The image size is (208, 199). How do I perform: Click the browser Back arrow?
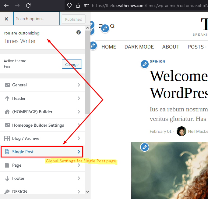tap(6, 5)
